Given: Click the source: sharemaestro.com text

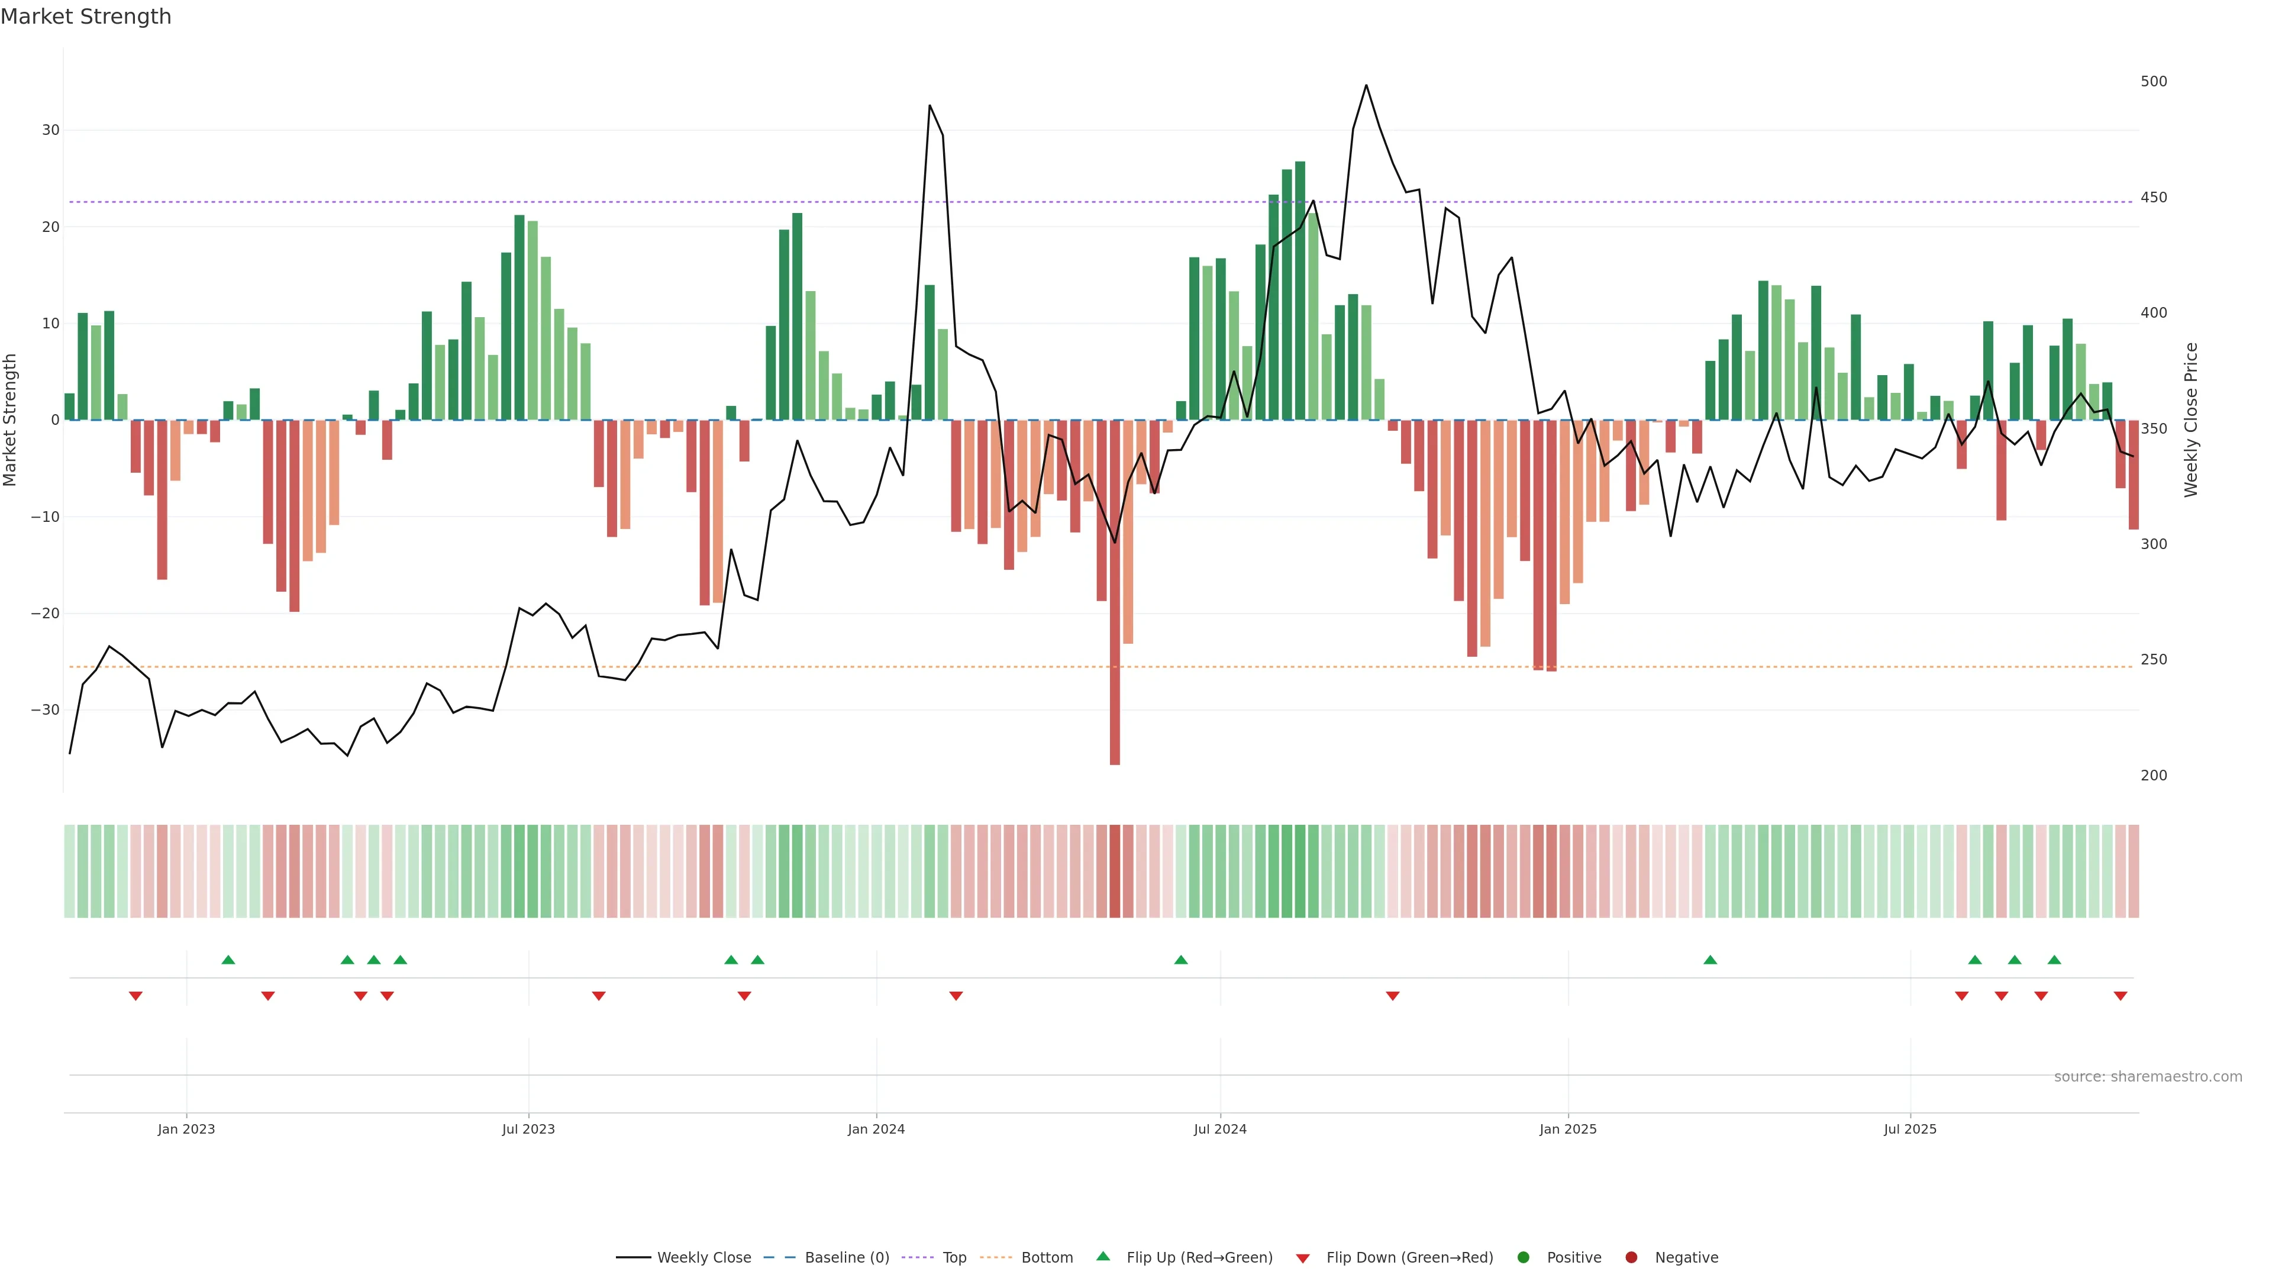Looking at the screenshot, I should (2148, 1077).
